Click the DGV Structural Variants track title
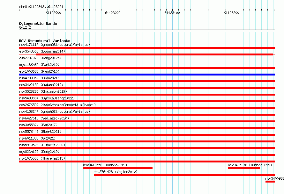This screenshot has height=194, width=284. [x=45, y=41]
